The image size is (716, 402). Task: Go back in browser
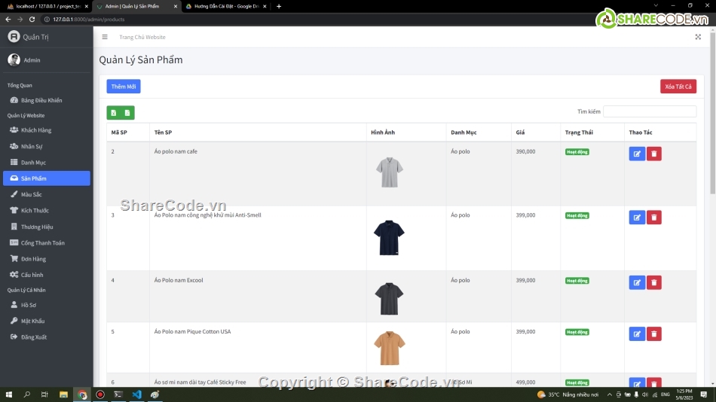coord(8,19)
